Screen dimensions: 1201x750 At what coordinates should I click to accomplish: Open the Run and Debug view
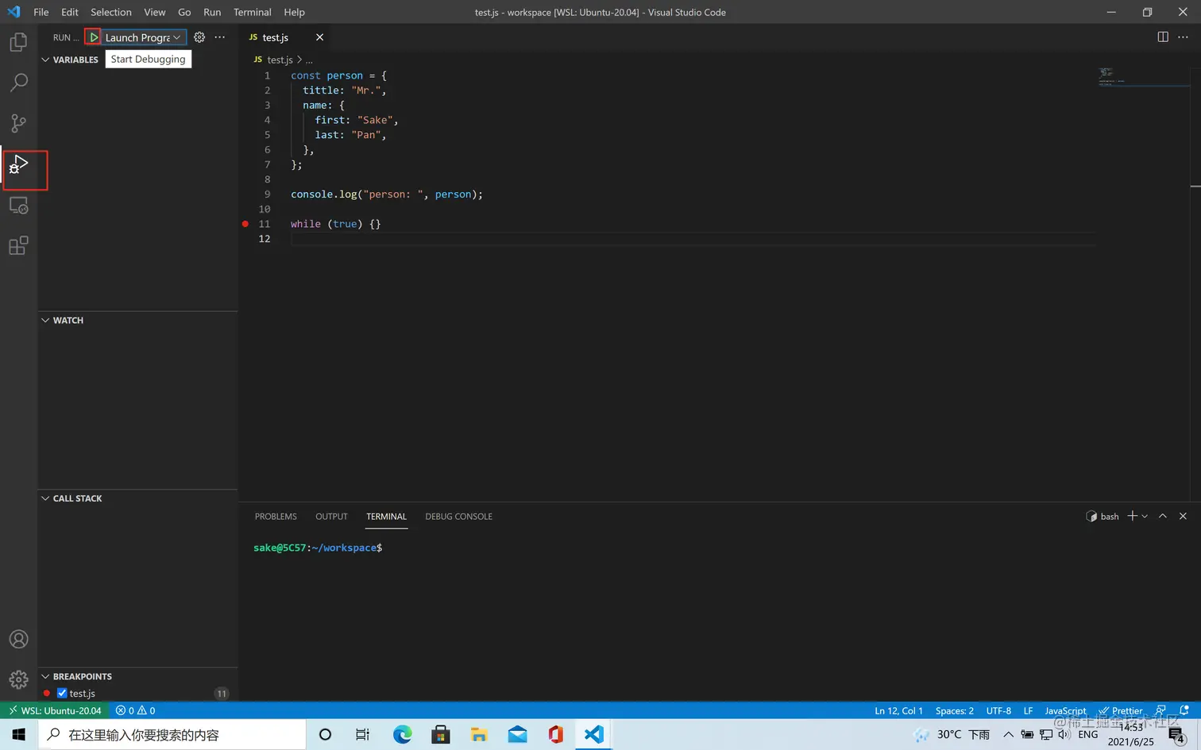pos(18,164)
